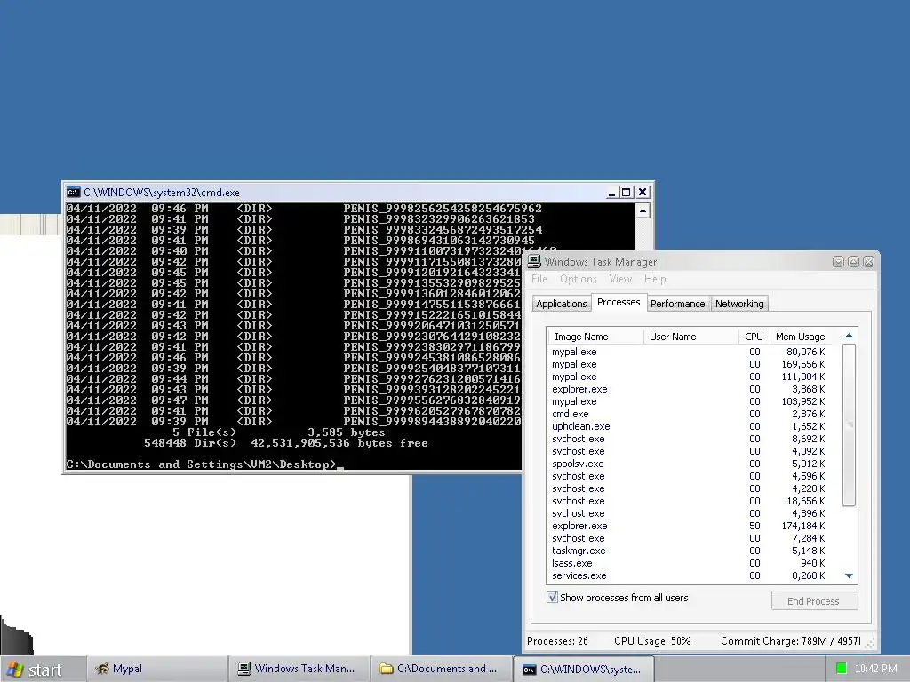Open the Options menu in Task Manager
The image size is (910, 682).
pyautogui.click(x=578, y=279)
